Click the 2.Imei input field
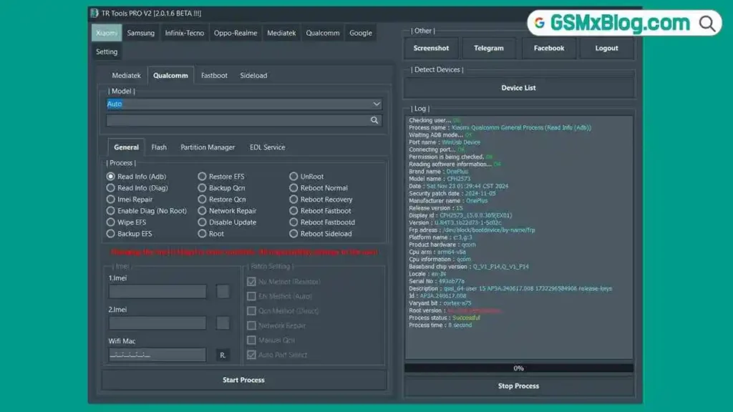Viewport: 733px width, 412px height. (x=157, y=323)
